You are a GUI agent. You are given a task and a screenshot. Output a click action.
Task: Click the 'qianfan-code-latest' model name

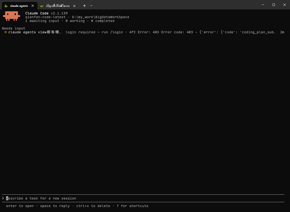[x=45, y=17]
